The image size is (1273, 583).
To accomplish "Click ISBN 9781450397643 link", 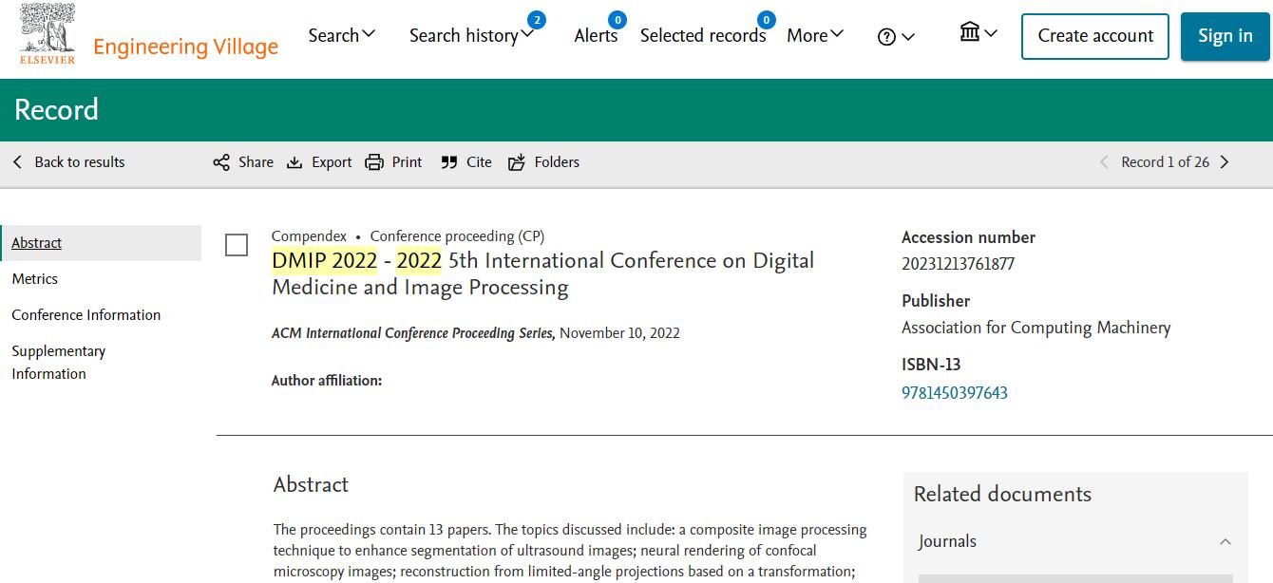I will coord(954,392).
